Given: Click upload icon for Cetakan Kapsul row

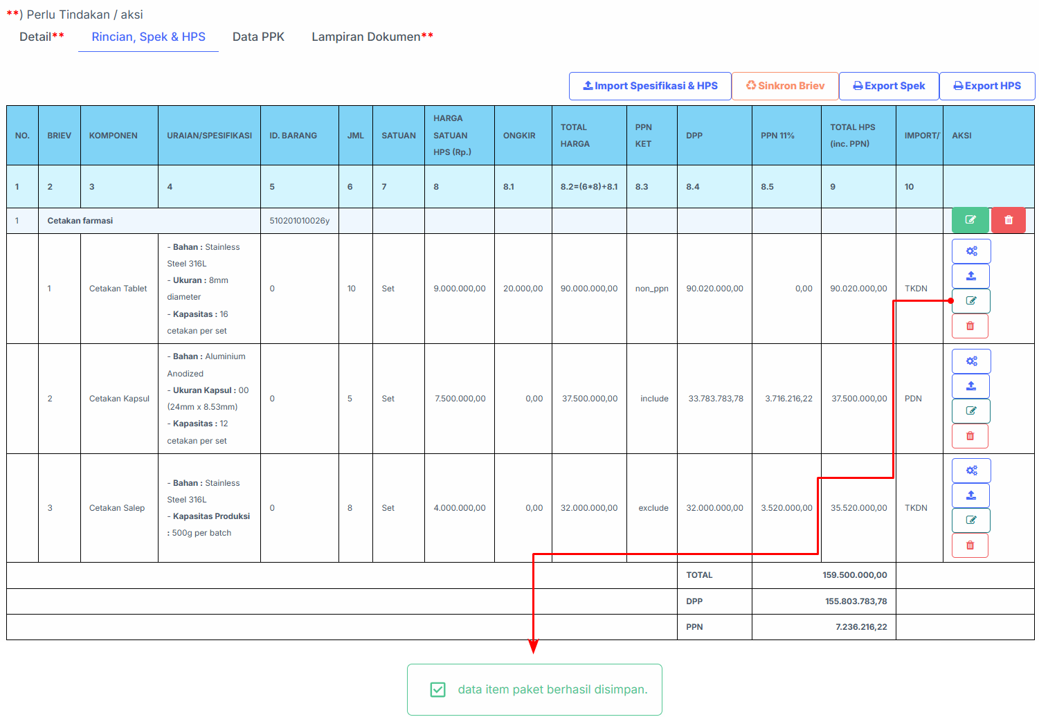Looking at the screenshot, I should pyautogui.click(x=971, y=386).
